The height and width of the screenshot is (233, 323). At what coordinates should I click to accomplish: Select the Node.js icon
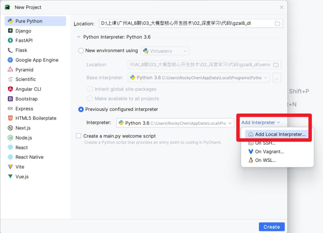point(10,138)
